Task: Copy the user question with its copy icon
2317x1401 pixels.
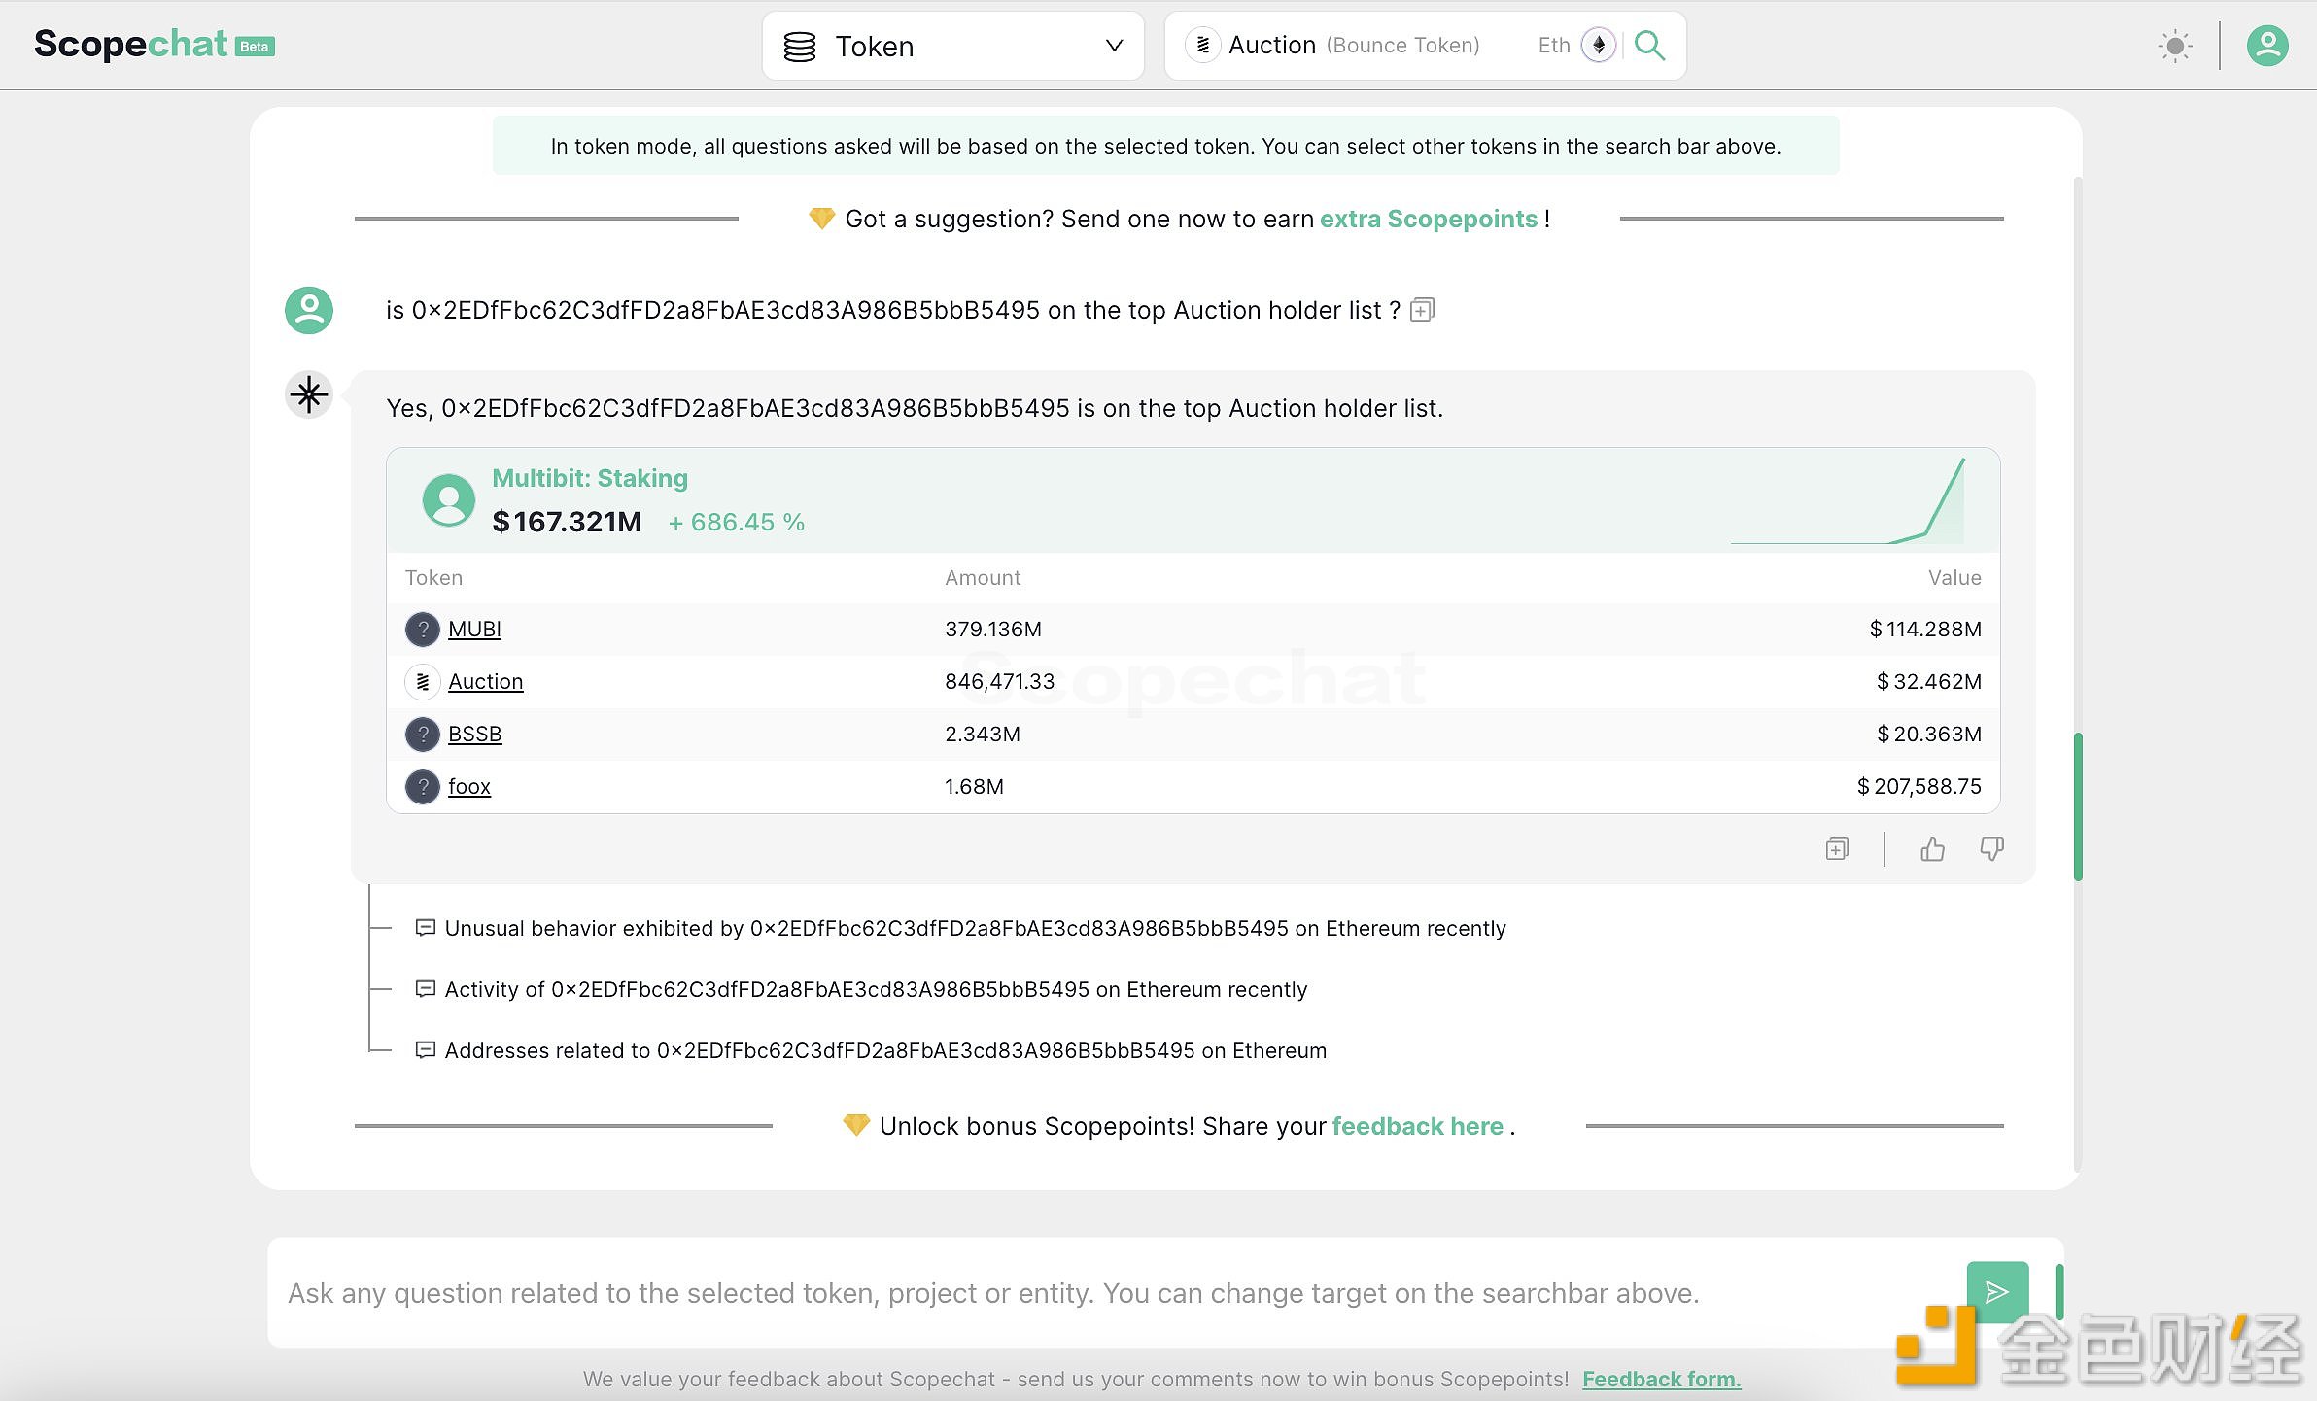Action: (x=1422, y=310)
